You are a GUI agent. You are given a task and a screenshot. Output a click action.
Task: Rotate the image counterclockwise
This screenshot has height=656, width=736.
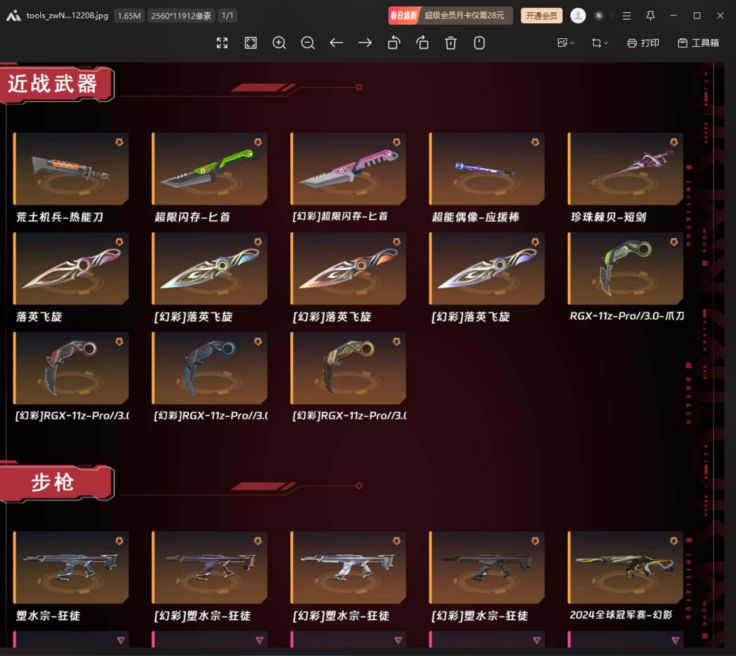click(394, 43)
